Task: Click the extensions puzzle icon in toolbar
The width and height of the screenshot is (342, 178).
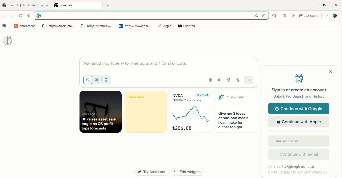Action: tap(274, 16)
